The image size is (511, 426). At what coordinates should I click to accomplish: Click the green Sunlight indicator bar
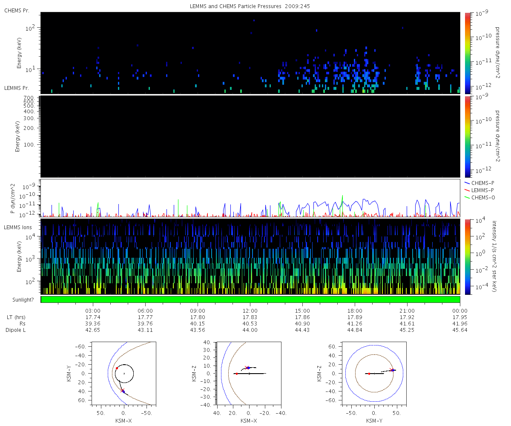250,299
